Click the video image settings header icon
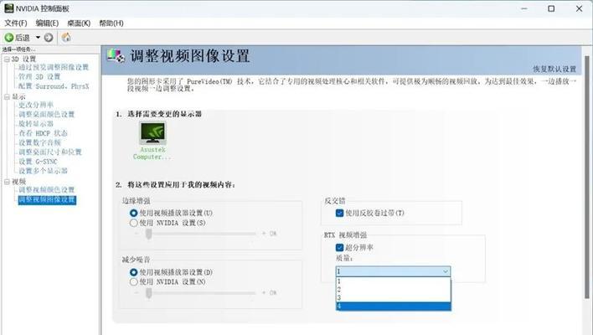 click(x=116, y=55)
